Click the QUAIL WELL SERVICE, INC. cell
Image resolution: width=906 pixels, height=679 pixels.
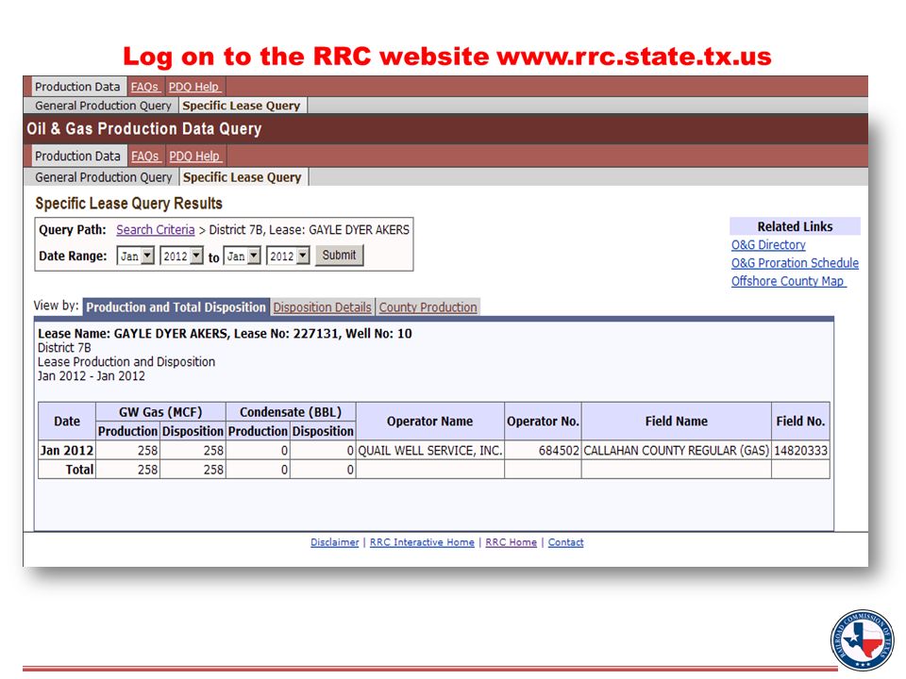coord(430,451)
